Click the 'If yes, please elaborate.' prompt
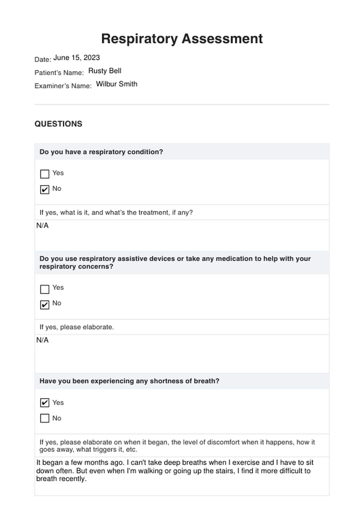The image size is (364, 505). [76, 327]
